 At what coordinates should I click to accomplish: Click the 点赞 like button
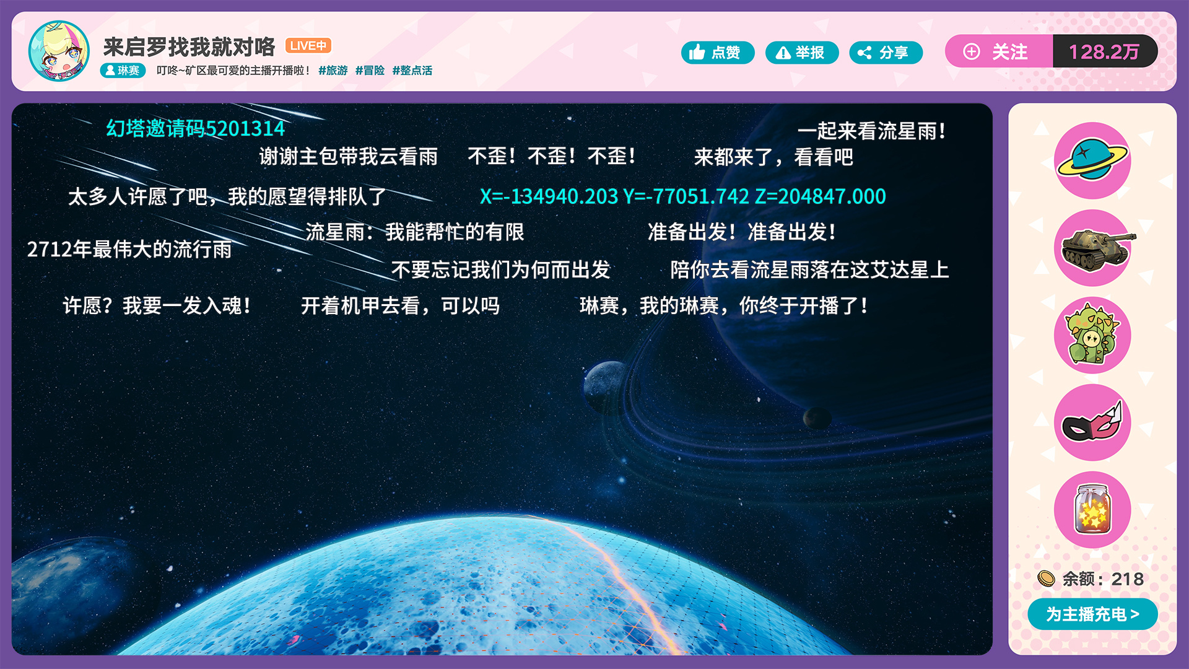(x=718, y=53)
